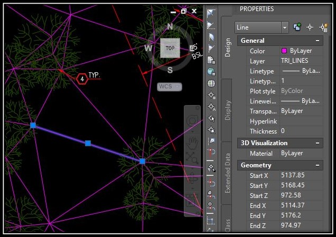Click the midpoint grip of selected line
The width and height of the screenshot is (336, 237).
[88, 143]
